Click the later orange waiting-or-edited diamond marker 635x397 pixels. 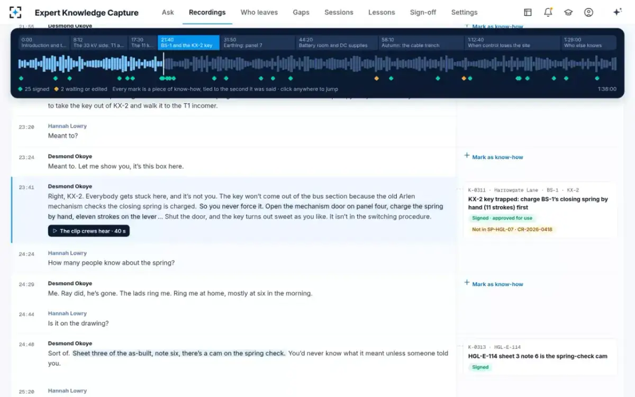pos(464,78)
